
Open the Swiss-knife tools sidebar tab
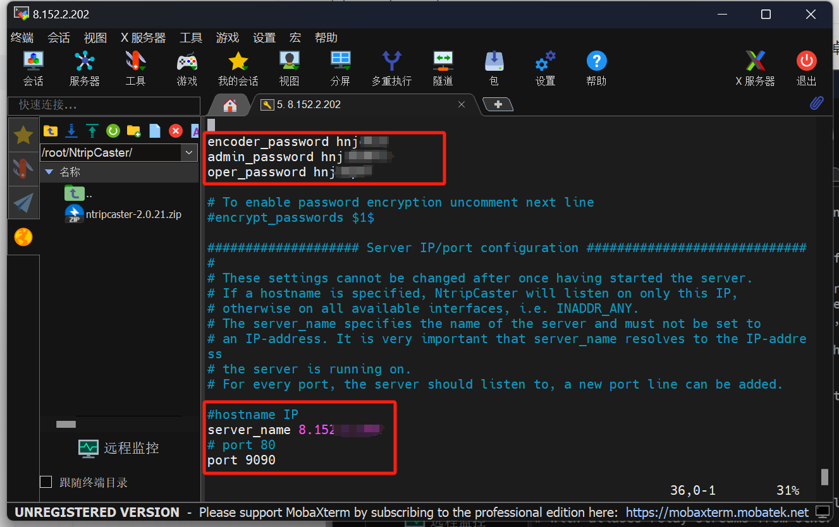point(23,169)
